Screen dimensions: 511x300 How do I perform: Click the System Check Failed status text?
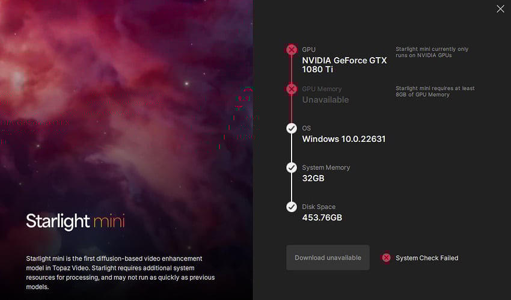[x=427, y=258]
